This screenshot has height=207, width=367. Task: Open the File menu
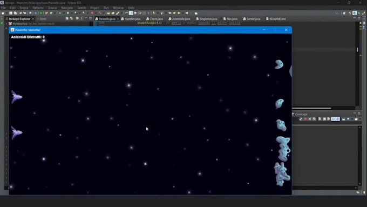(x=3, y=8)
